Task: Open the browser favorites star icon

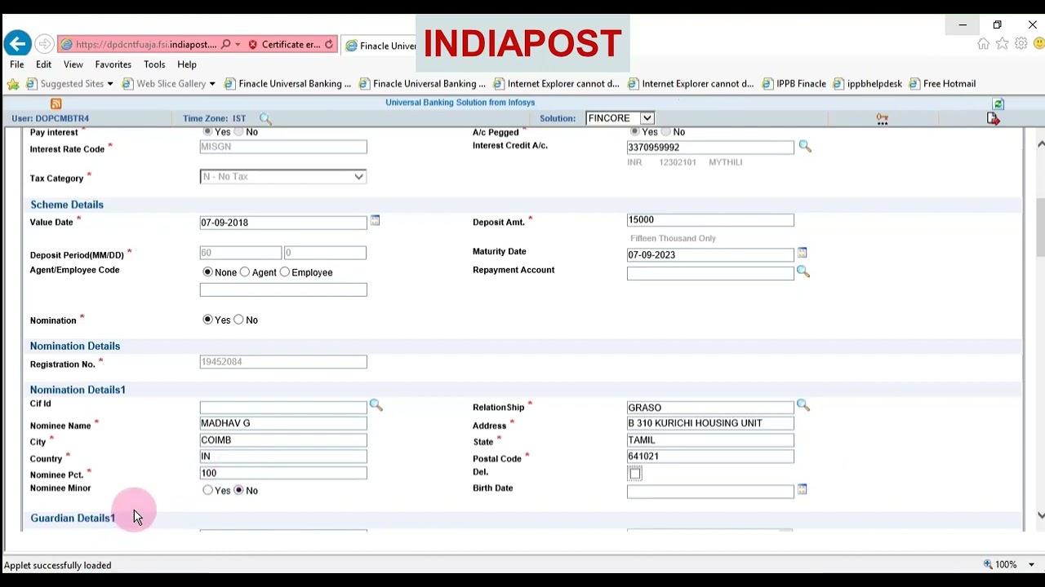Action: [x=1002, y=44]
